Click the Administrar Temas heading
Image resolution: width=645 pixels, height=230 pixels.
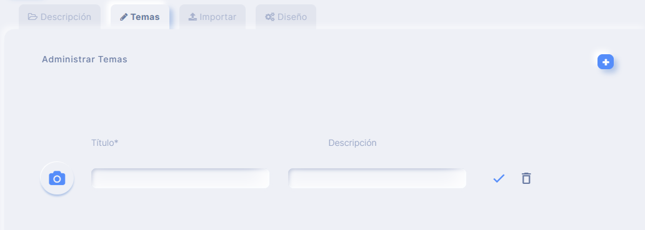click(x=85, y=59)
